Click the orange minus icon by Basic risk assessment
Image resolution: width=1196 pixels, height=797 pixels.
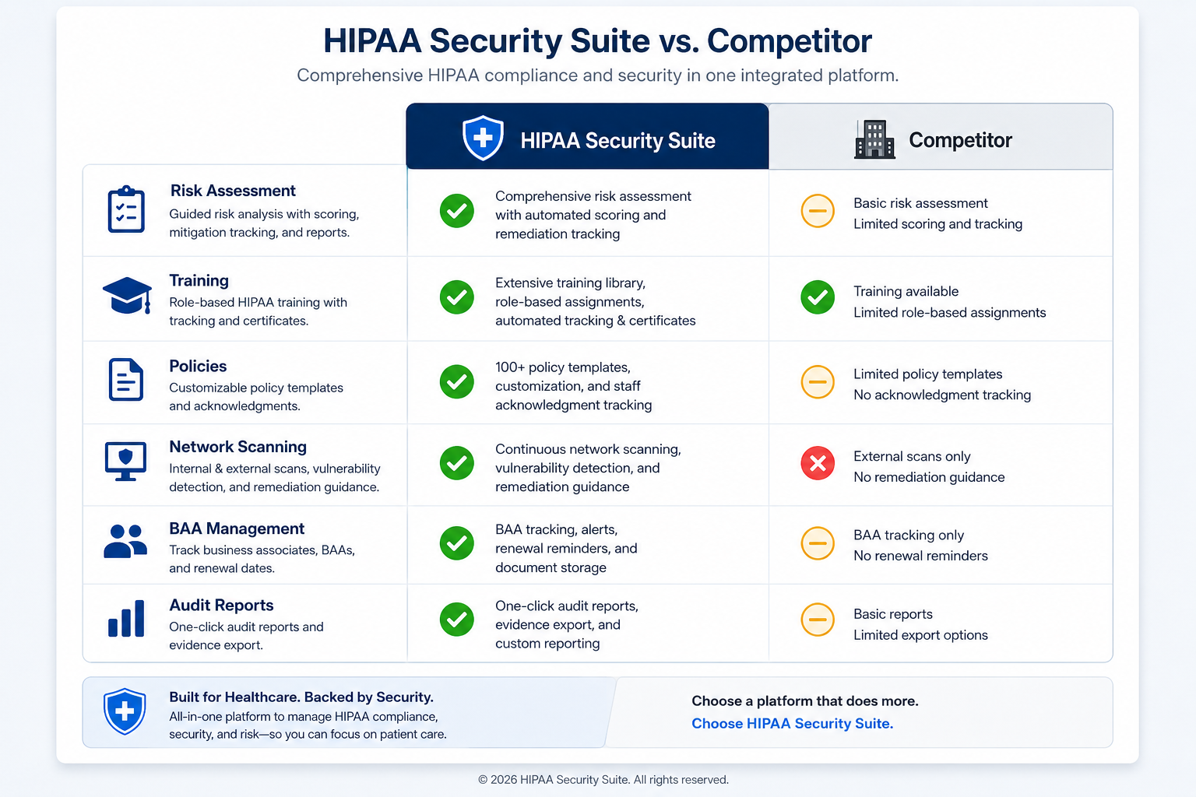point(818,211)
